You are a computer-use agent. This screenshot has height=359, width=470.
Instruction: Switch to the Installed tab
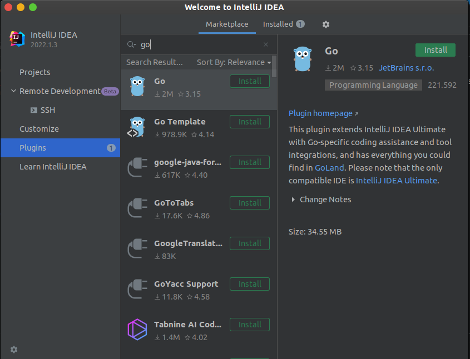[283, 24]
